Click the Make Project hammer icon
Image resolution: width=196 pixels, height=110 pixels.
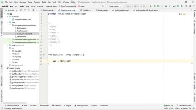tap(103, 6)
